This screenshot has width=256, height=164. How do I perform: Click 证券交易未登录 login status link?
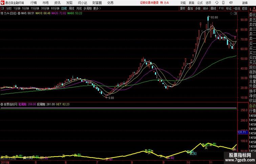click(x=149, y=3)
